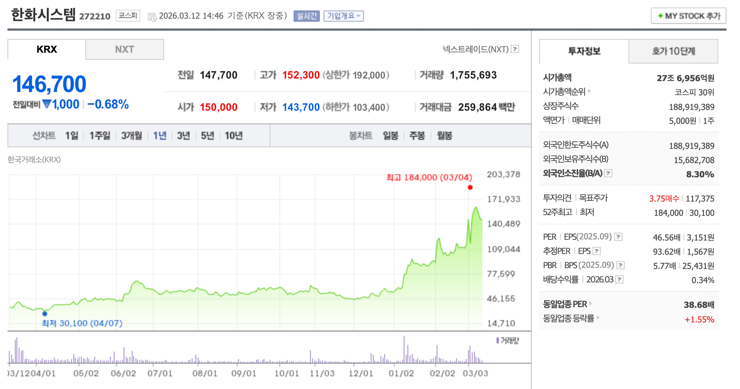
Task: Open help icon beside PBR BPS(2025.09)
Action: click(x=621, y=265)
